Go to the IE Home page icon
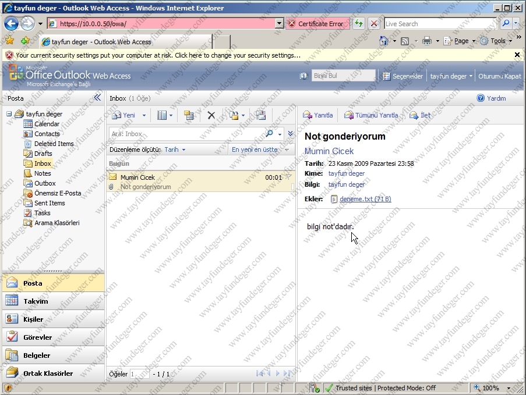The image size is (526, 395). 384,41
